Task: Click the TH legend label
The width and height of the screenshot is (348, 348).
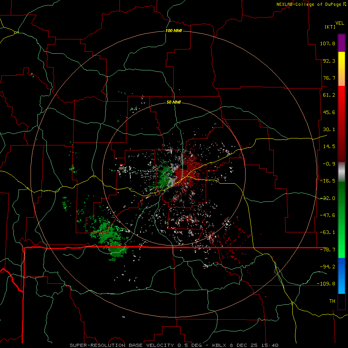Action: click(x=332, y=301)
